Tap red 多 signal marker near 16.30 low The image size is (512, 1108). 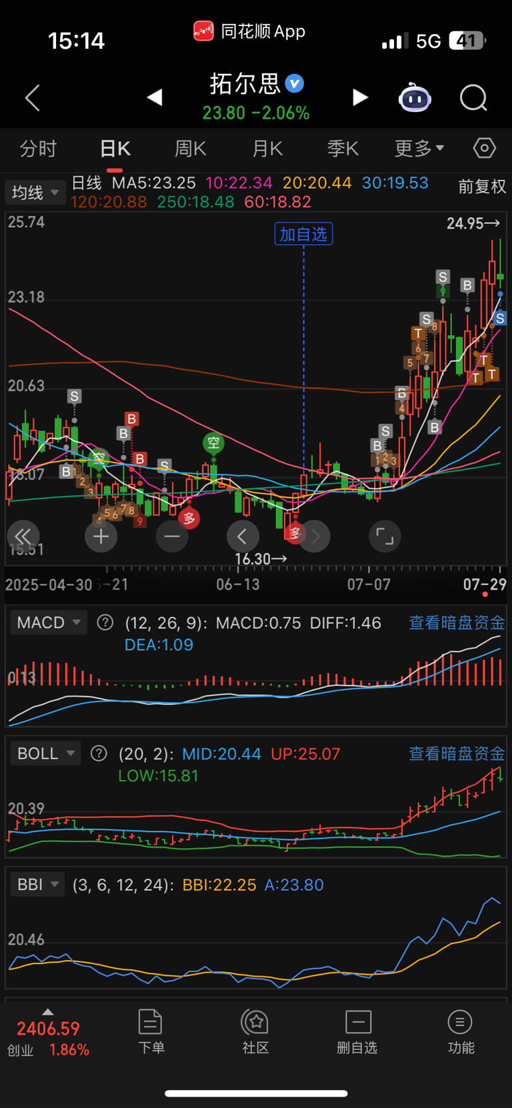pyautogui.click(x=294, y=532)
